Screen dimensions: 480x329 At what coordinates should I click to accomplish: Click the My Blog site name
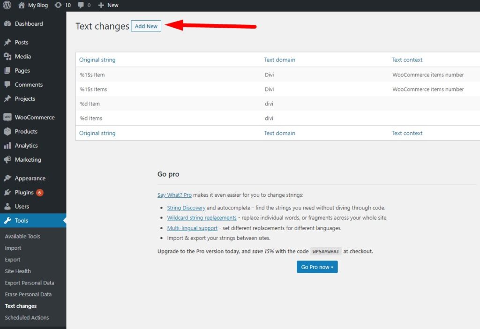[x=38, y=5]
